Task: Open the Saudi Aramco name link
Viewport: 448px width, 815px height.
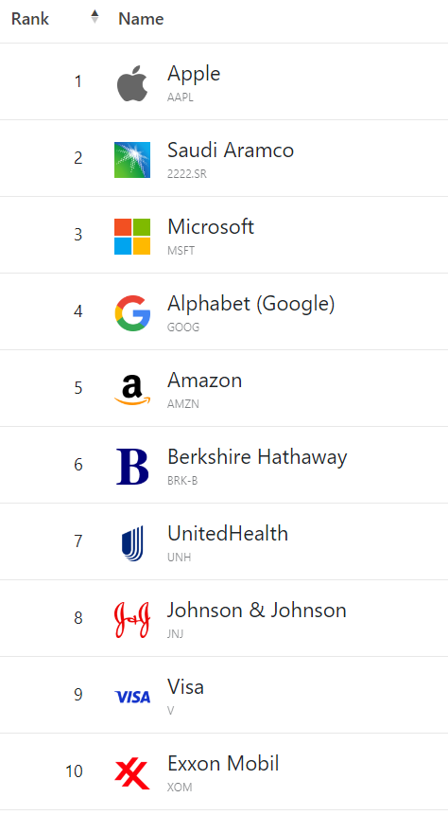Action: pyautogui.click(x=231, y=151)
